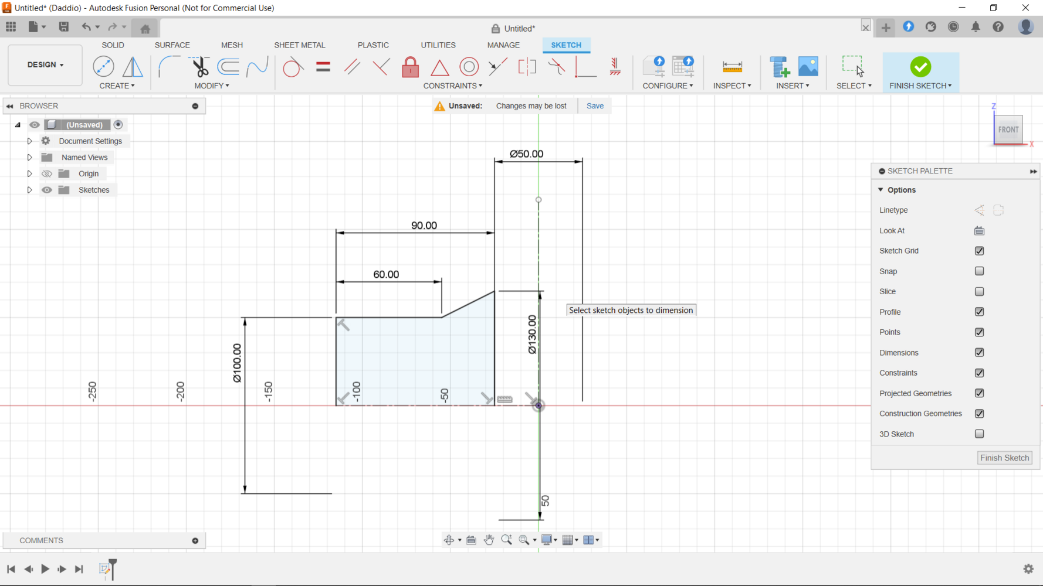
Task: Toggle the Points checkbox
Action: [979, 332]
